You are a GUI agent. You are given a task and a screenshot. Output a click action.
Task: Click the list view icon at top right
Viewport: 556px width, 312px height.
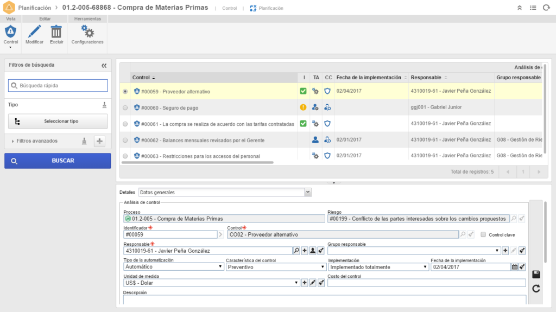pos(533,8)
